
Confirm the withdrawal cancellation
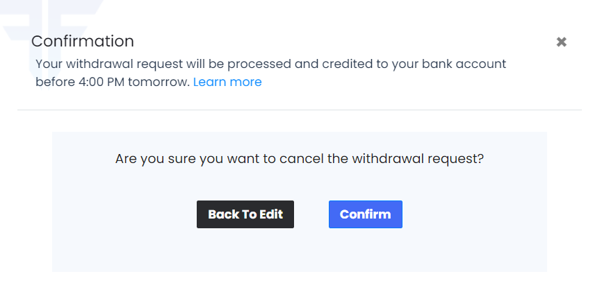(366, 214)
